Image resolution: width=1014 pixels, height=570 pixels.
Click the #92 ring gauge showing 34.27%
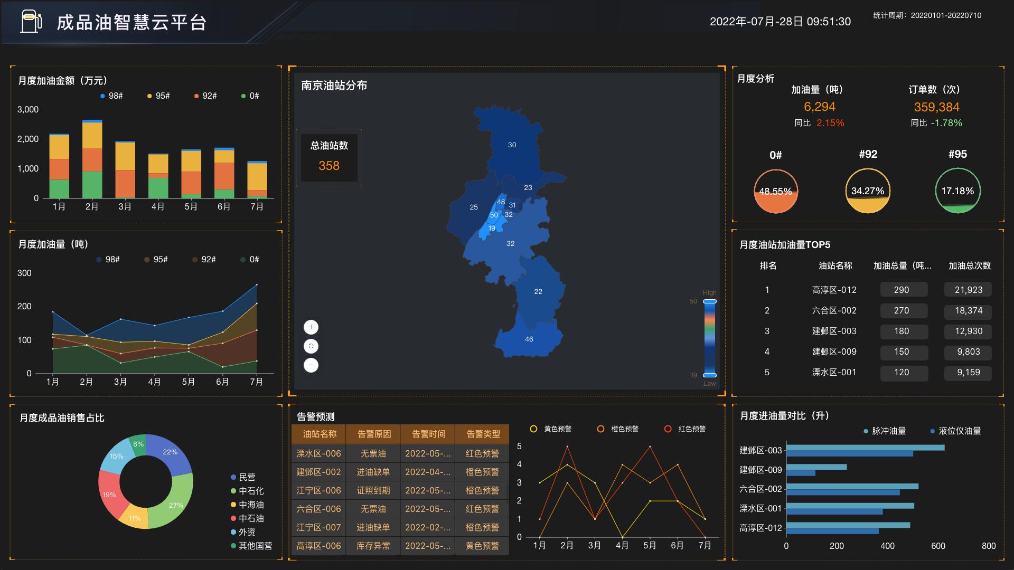pyautogui.click(x=868, y=192)
